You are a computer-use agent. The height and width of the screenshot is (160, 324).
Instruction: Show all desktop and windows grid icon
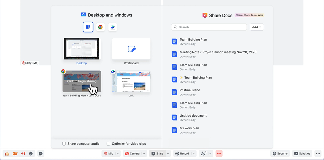88,27
